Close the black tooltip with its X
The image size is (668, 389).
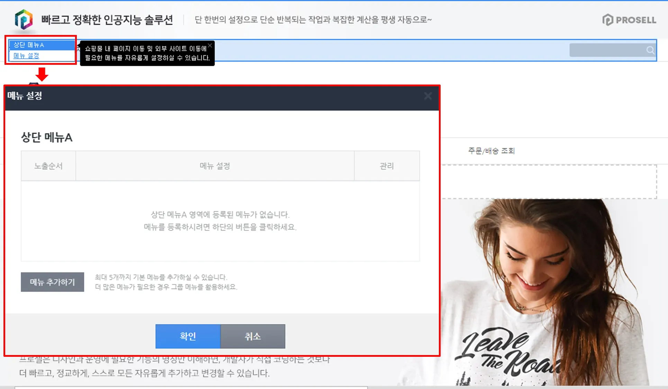(x=210, y=45)
